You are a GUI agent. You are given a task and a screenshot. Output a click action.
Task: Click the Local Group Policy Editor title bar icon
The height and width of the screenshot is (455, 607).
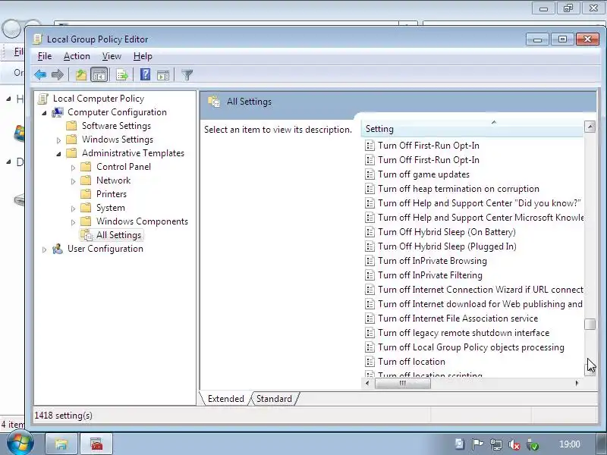[37, 39]
